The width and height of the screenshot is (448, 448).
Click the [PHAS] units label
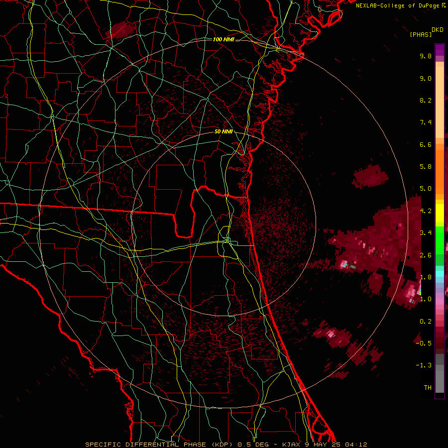click(421, 35)
